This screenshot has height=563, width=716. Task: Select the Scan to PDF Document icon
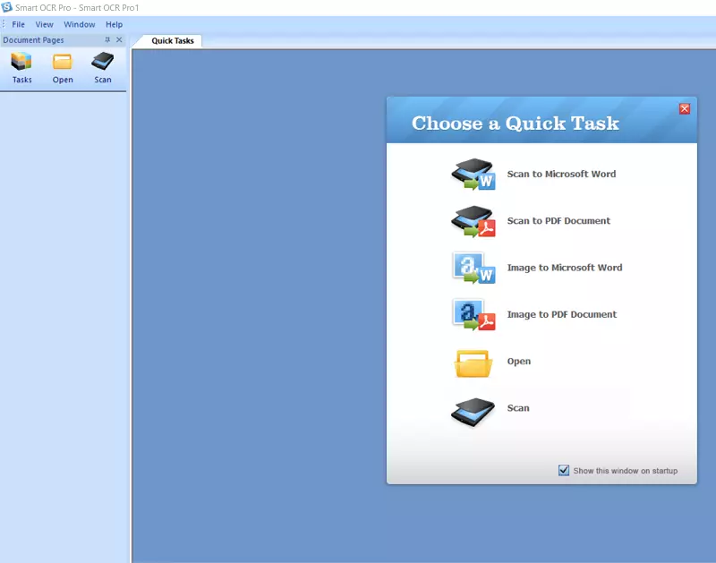click(x=473, y=221)
